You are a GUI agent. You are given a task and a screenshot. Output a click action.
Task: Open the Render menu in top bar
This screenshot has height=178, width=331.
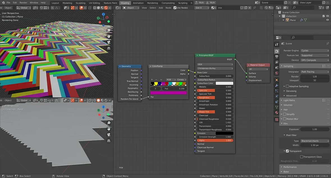click(x=23, y=3)
